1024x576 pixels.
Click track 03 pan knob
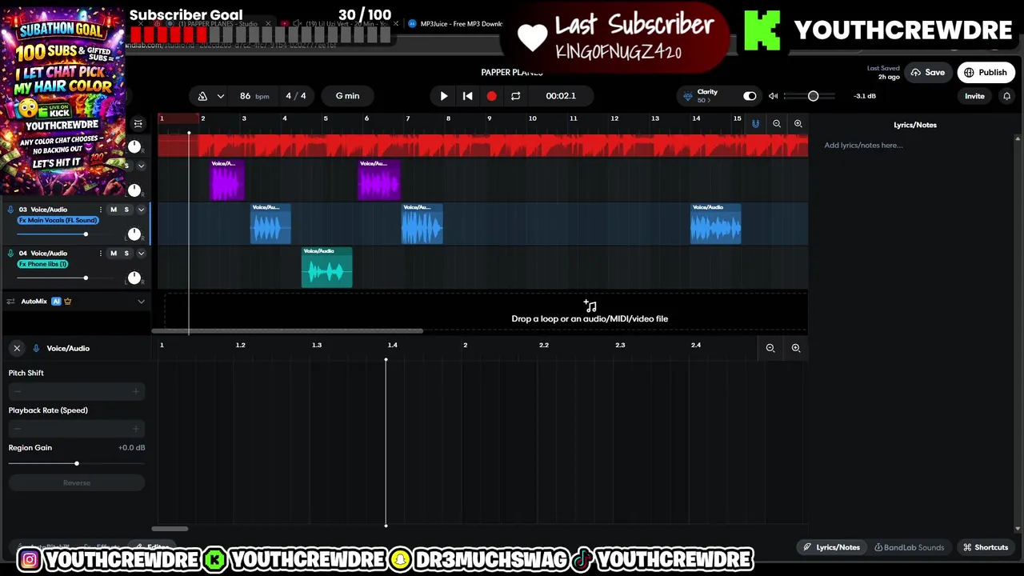pyautogui.click(x=134, y=234)
